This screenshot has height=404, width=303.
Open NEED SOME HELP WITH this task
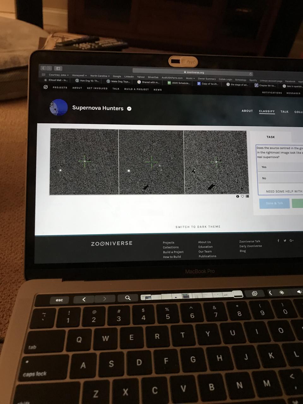pyautogui.click(x=284, y=191)
